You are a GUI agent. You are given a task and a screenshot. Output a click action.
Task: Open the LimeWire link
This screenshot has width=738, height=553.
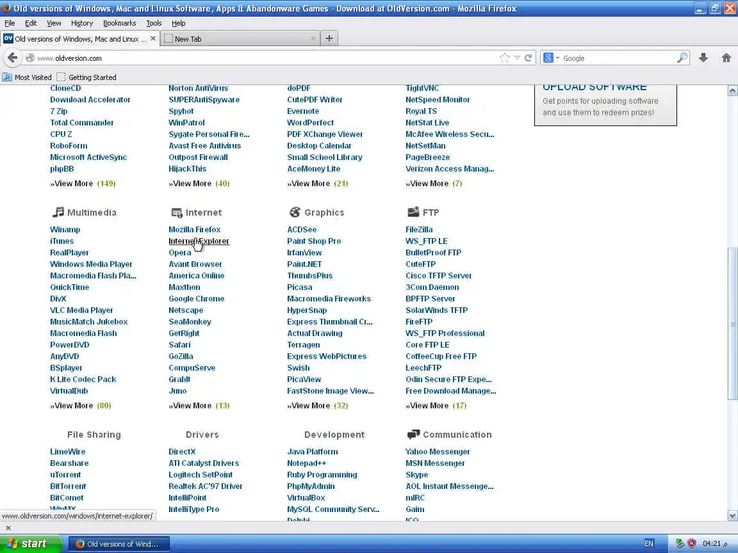(x=68, y=451)
